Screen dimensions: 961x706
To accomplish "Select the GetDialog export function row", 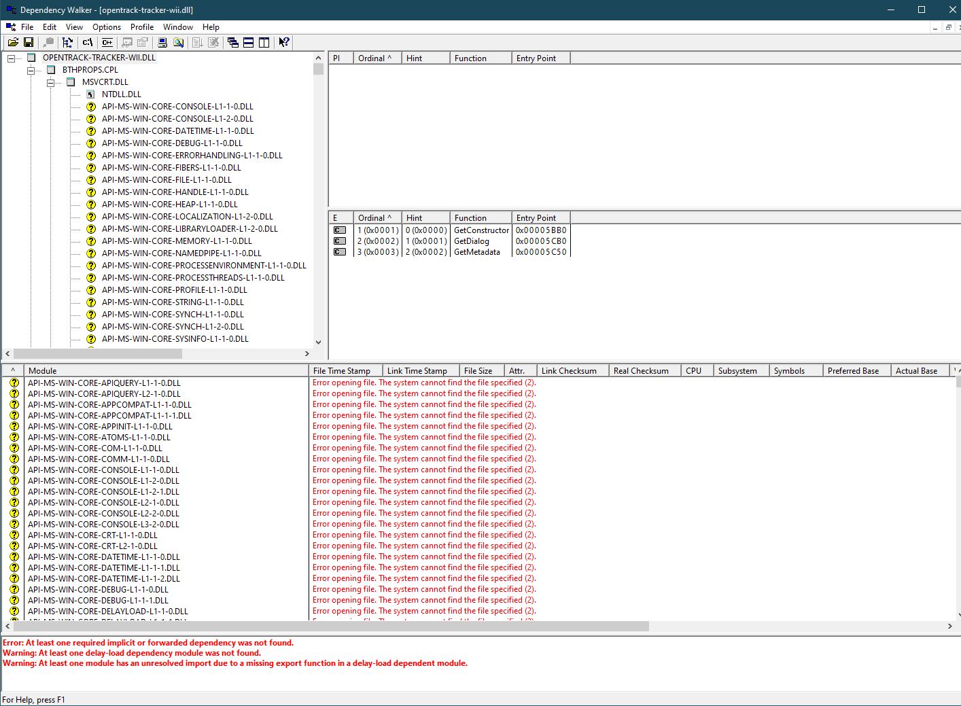I will [450, 241].
